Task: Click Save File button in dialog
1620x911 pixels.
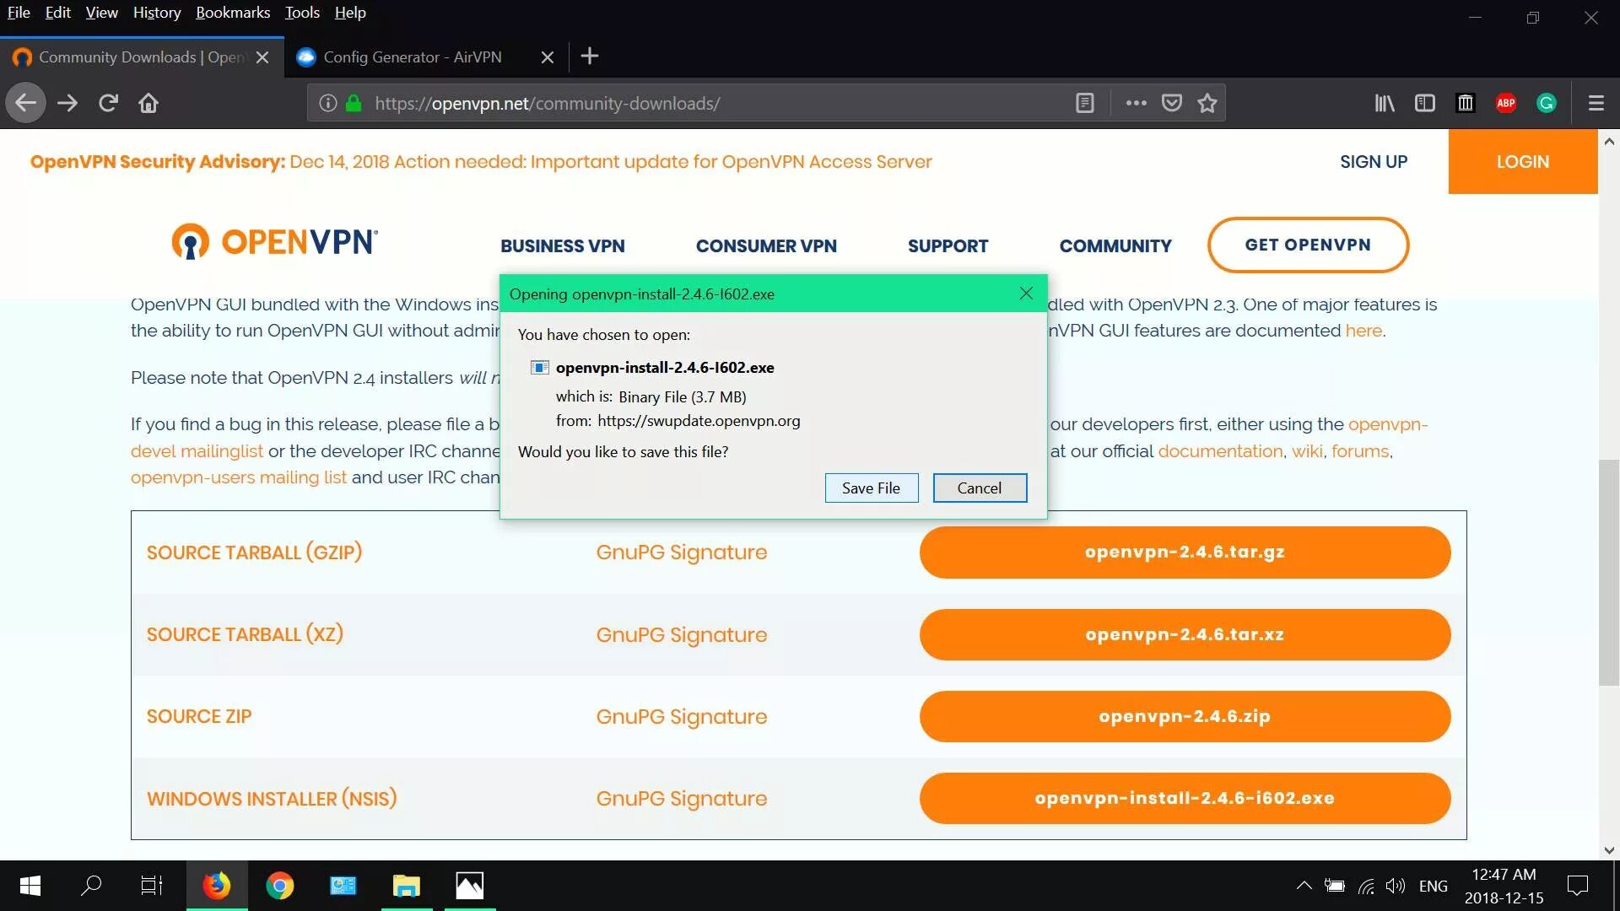Action: (x=871, y=488)
